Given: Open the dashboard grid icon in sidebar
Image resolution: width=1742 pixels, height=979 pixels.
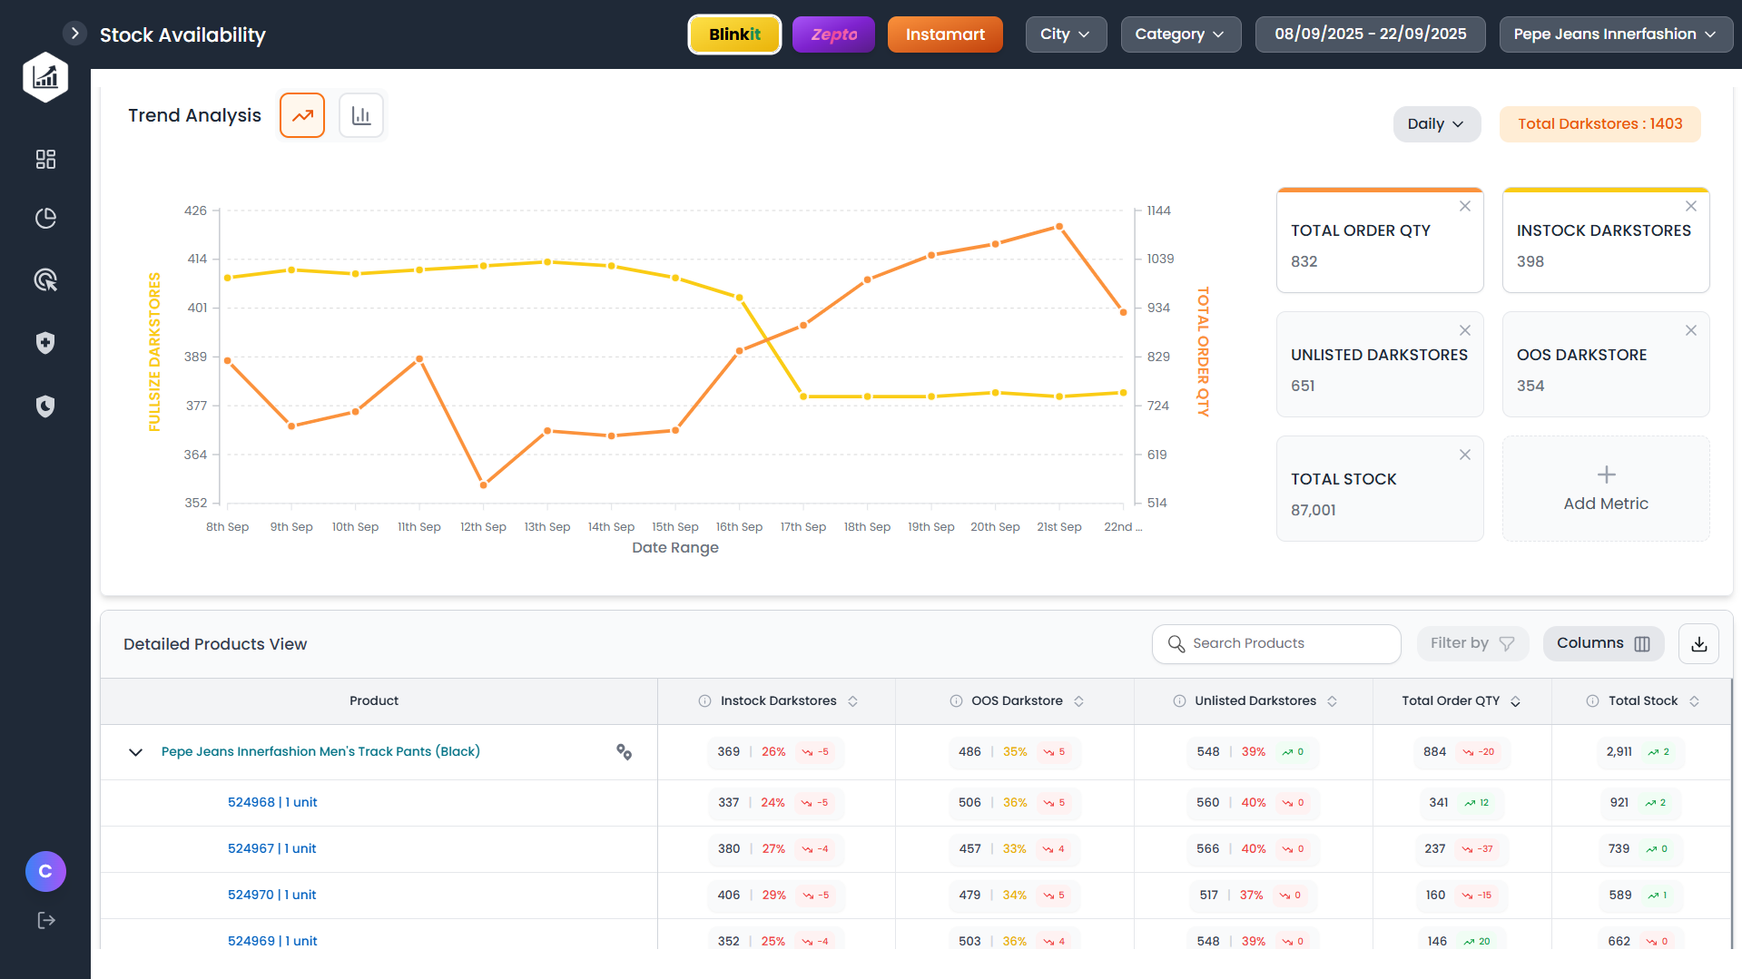Looking at the screenshot, I should (x=45, y=160).
